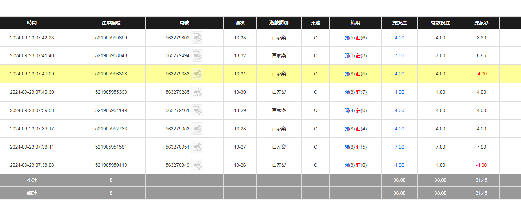This screenshot has height=202, width=521.
Task: Click video replay icon for round 563279285
Action: pos(197,92)
